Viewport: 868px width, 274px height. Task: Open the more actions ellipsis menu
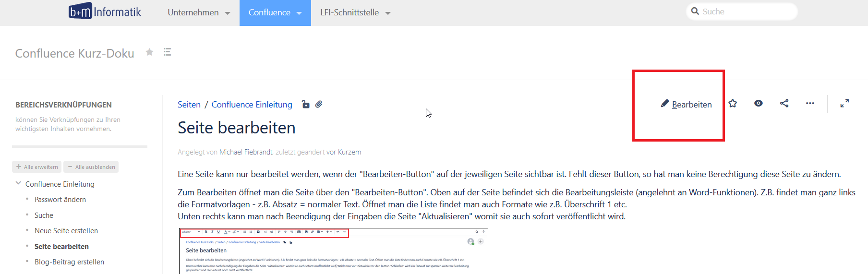810,103
